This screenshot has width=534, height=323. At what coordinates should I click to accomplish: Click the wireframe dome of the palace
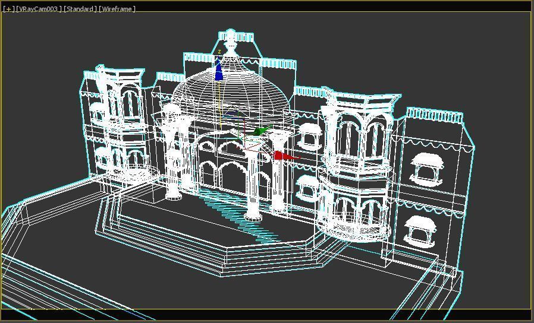pyautogui.click(x=231, y=90)
